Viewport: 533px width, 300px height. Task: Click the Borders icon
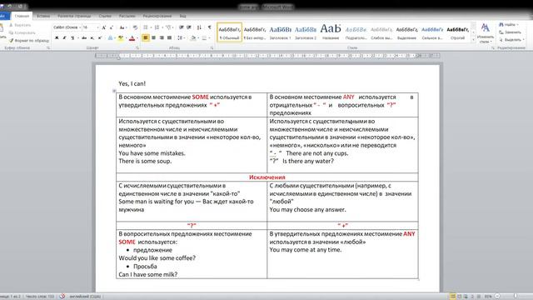(x=204, y=37)
